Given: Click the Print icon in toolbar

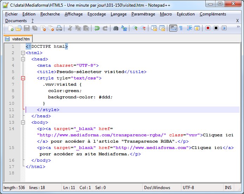Looking at the screenshot, I should click(x=59, y=28).
